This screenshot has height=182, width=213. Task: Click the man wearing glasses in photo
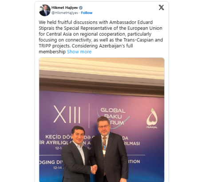[x=109, y=149]
